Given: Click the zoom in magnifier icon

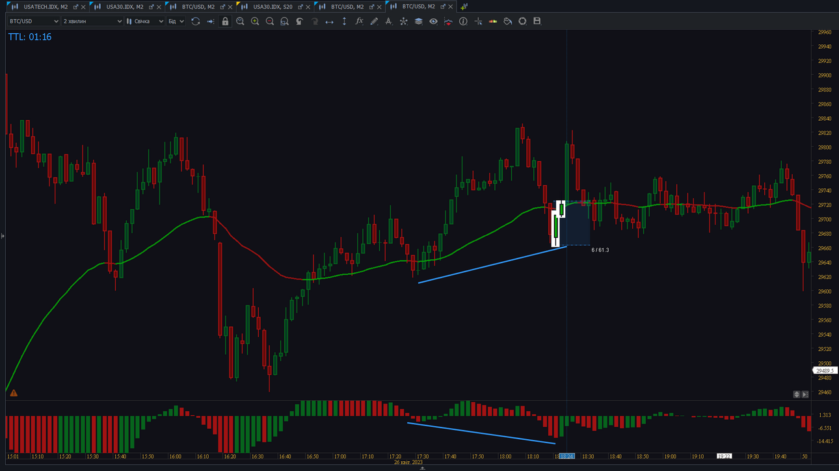Looking at the screenshot, I should pyautogui.click(x=255, y=21).
